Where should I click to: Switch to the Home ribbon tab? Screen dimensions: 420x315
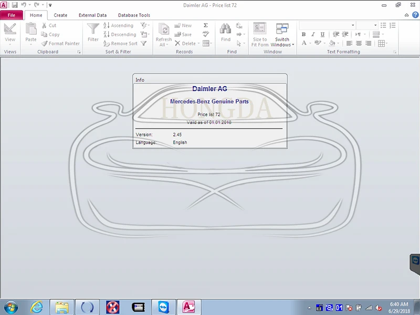click(36, 15)
